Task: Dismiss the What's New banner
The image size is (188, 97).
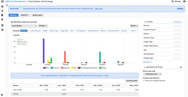Action: [180, 9]
